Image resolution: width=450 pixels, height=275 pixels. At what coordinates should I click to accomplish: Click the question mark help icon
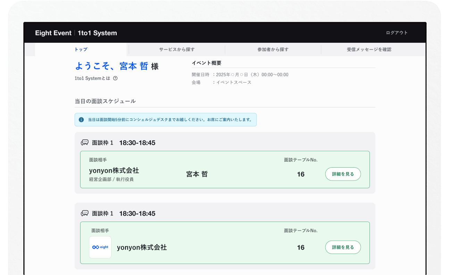(x=115, y=78)
